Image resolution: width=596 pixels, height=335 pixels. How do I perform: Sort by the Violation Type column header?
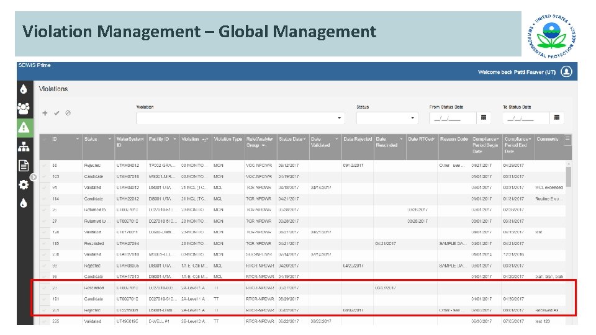[x=228, y=139]
